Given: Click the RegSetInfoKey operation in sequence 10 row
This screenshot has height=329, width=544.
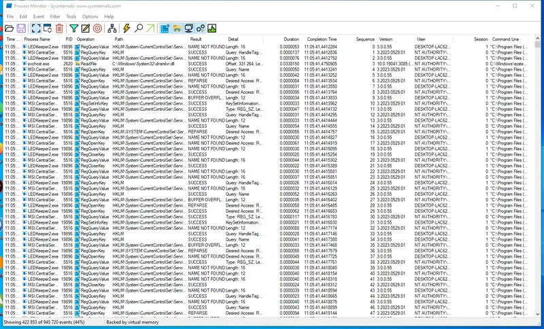Looking at the screenshot, I should tap(94, 103).
